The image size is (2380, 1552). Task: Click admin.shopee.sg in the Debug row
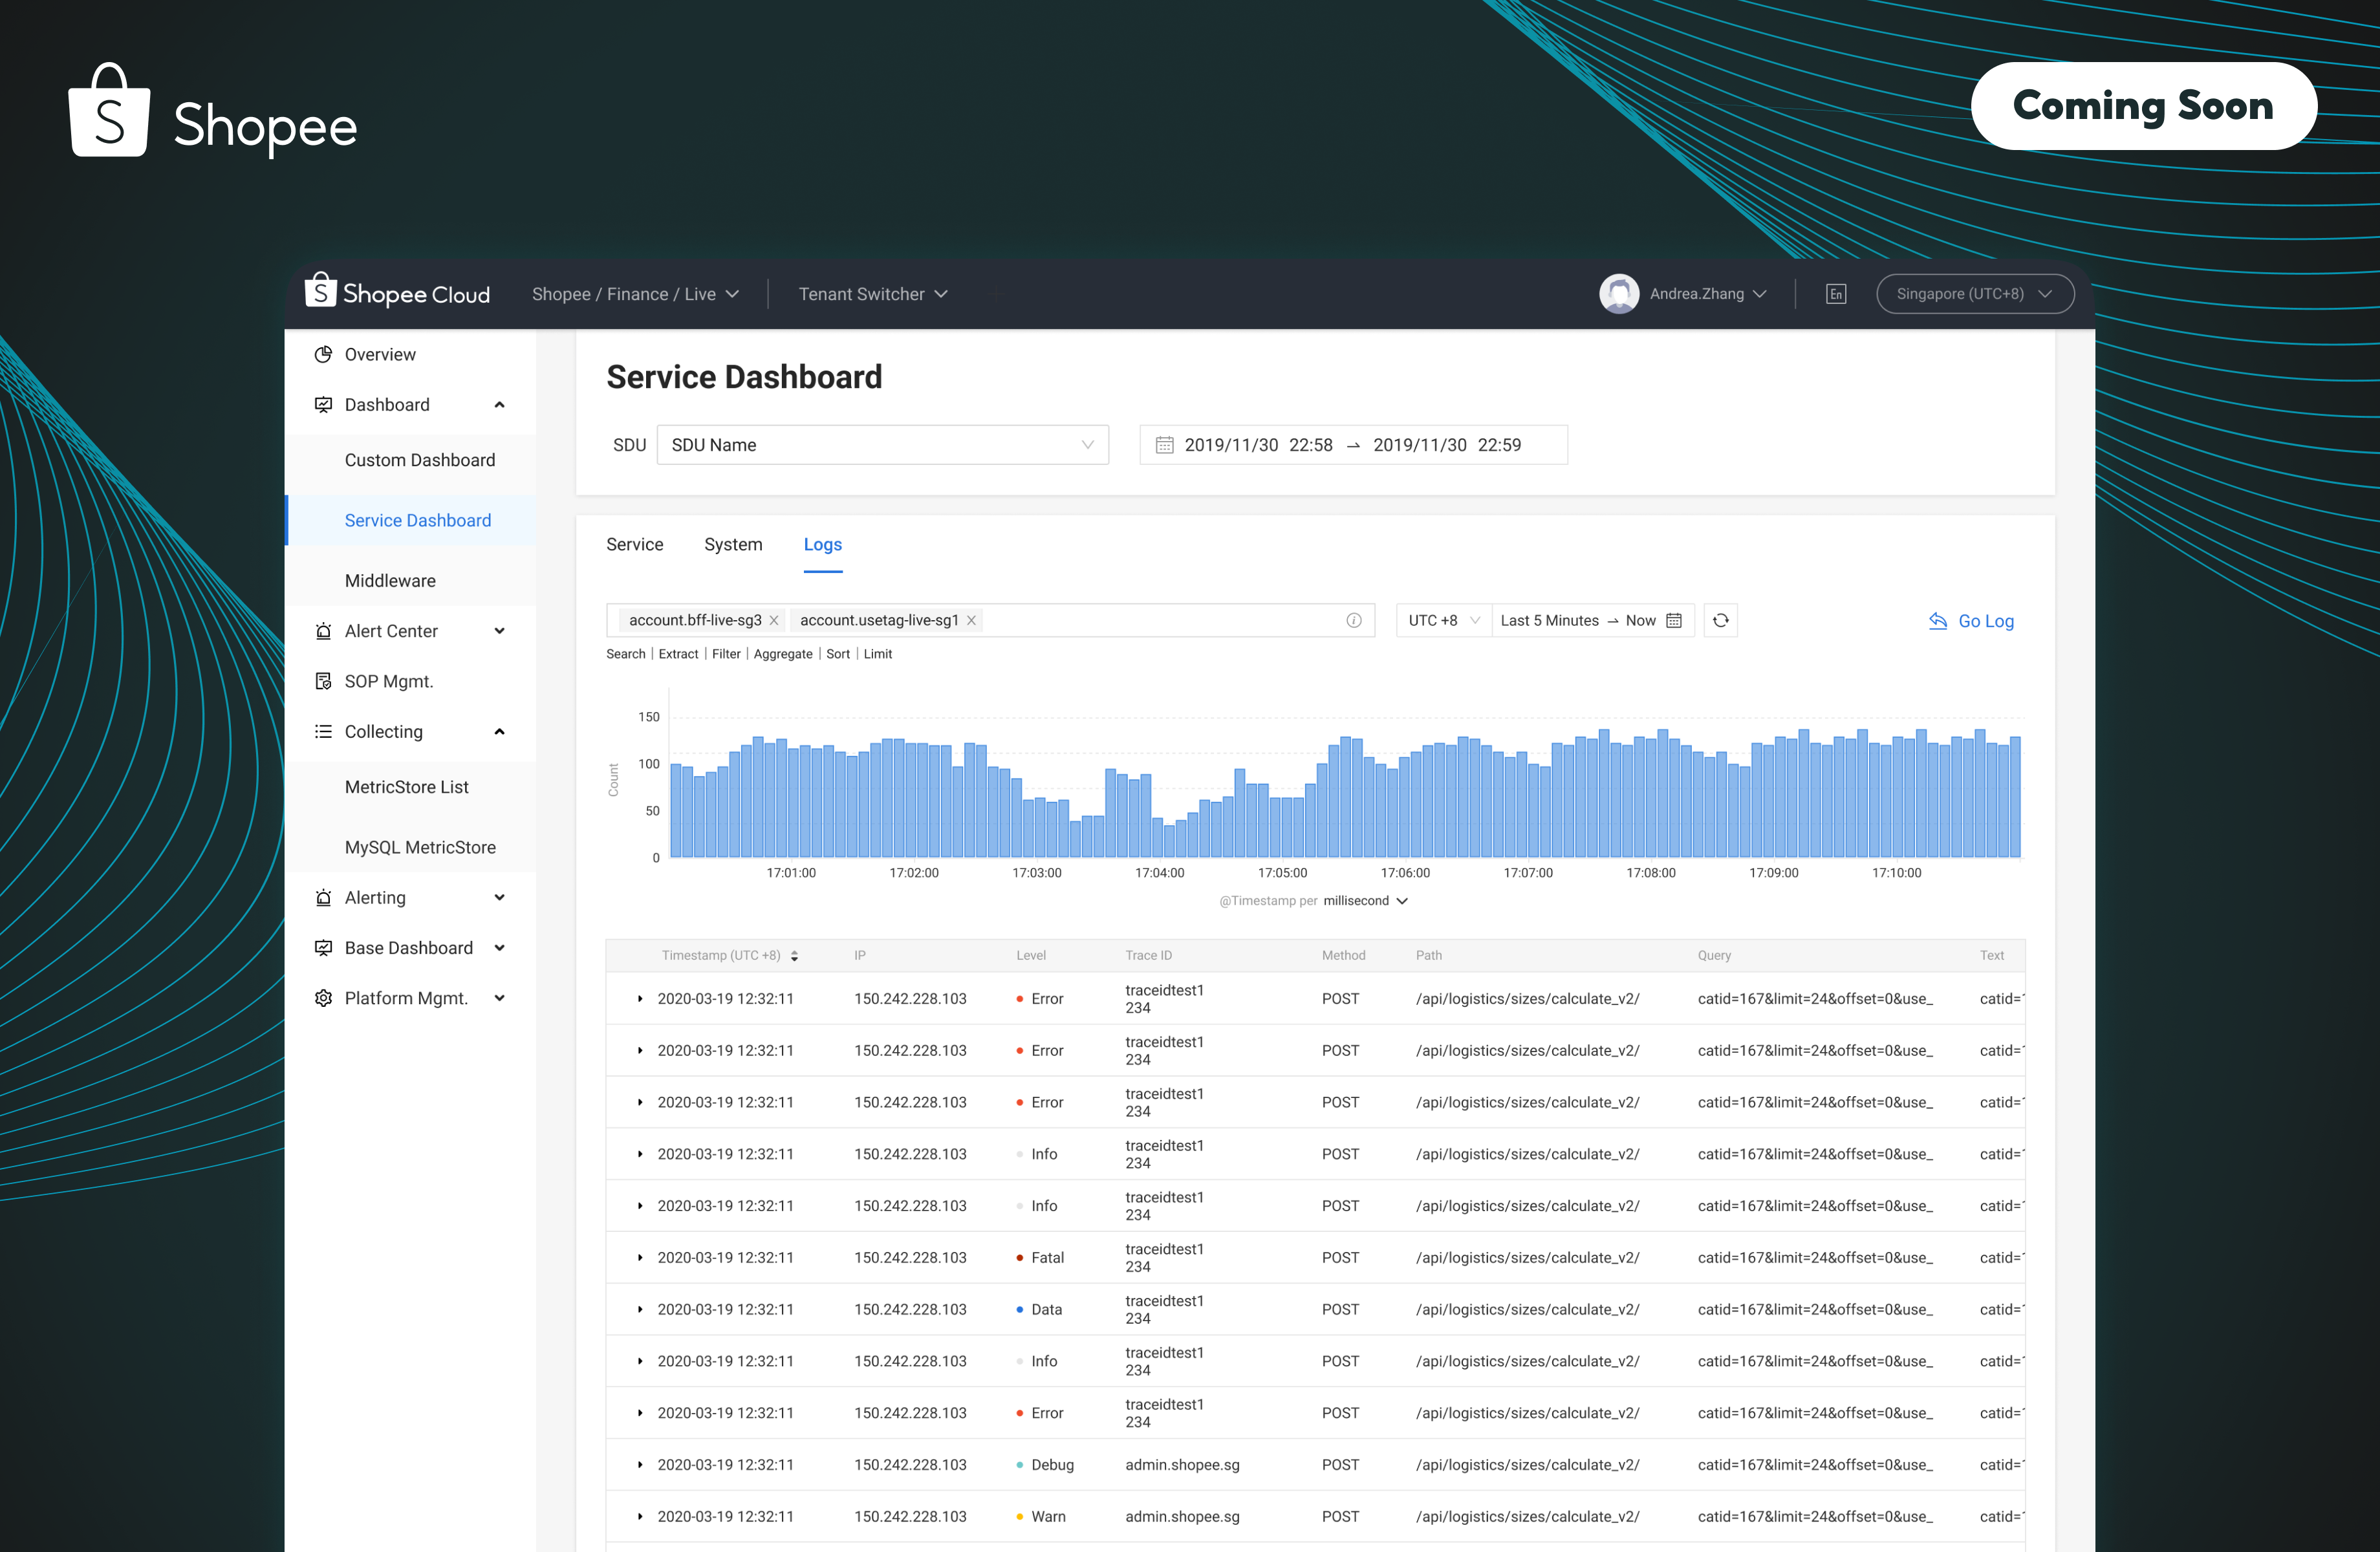coord(1181,1464)
